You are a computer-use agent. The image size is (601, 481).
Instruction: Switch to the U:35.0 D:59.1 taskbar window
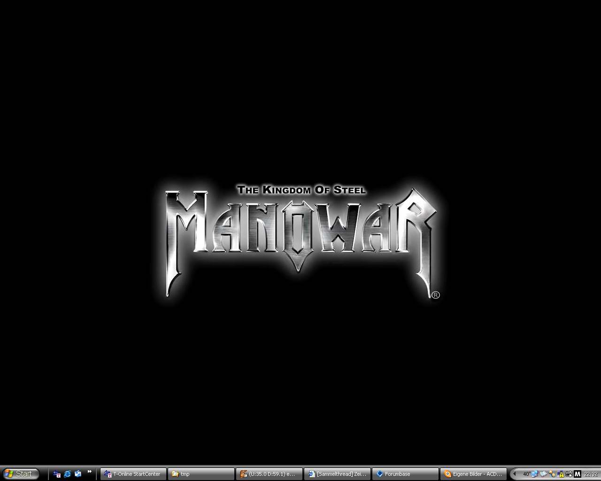tap(269, 474)
